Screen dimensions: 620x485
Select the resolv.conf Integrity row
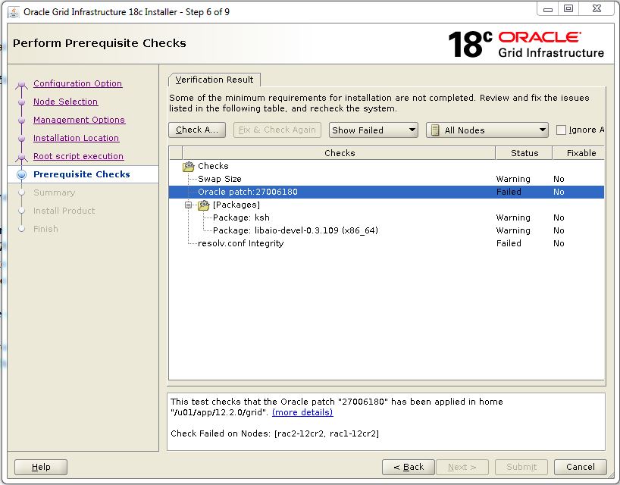pyautogui.click(x=387, y=243)
